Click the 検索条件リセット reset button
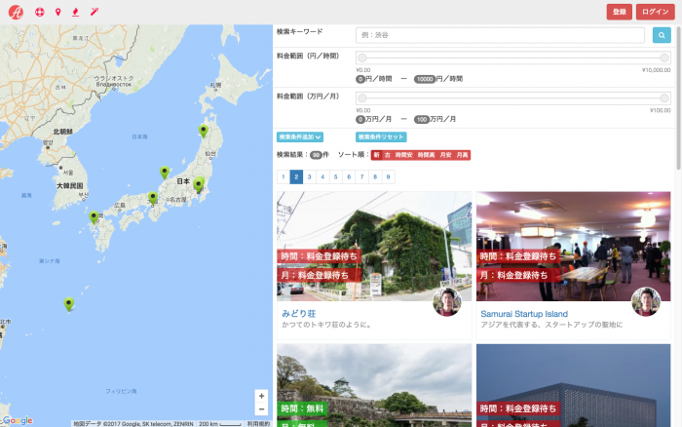Image resolution: width=682 pixels, height=427 pixels. tap(381, 137)
